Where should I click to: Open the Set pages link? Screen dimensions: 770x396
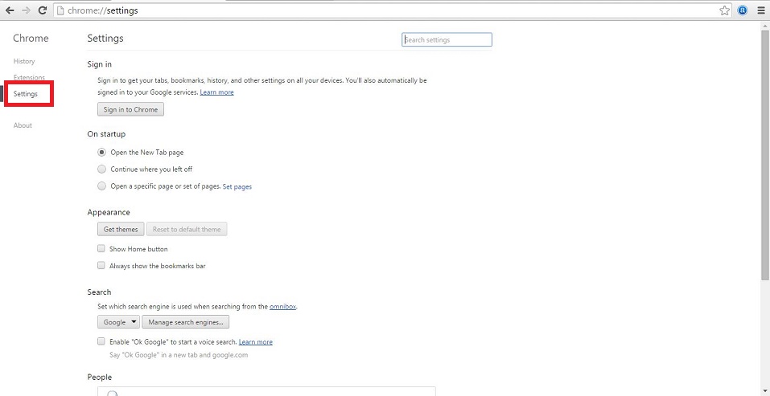pyautogui.click(x=237, y=186)
